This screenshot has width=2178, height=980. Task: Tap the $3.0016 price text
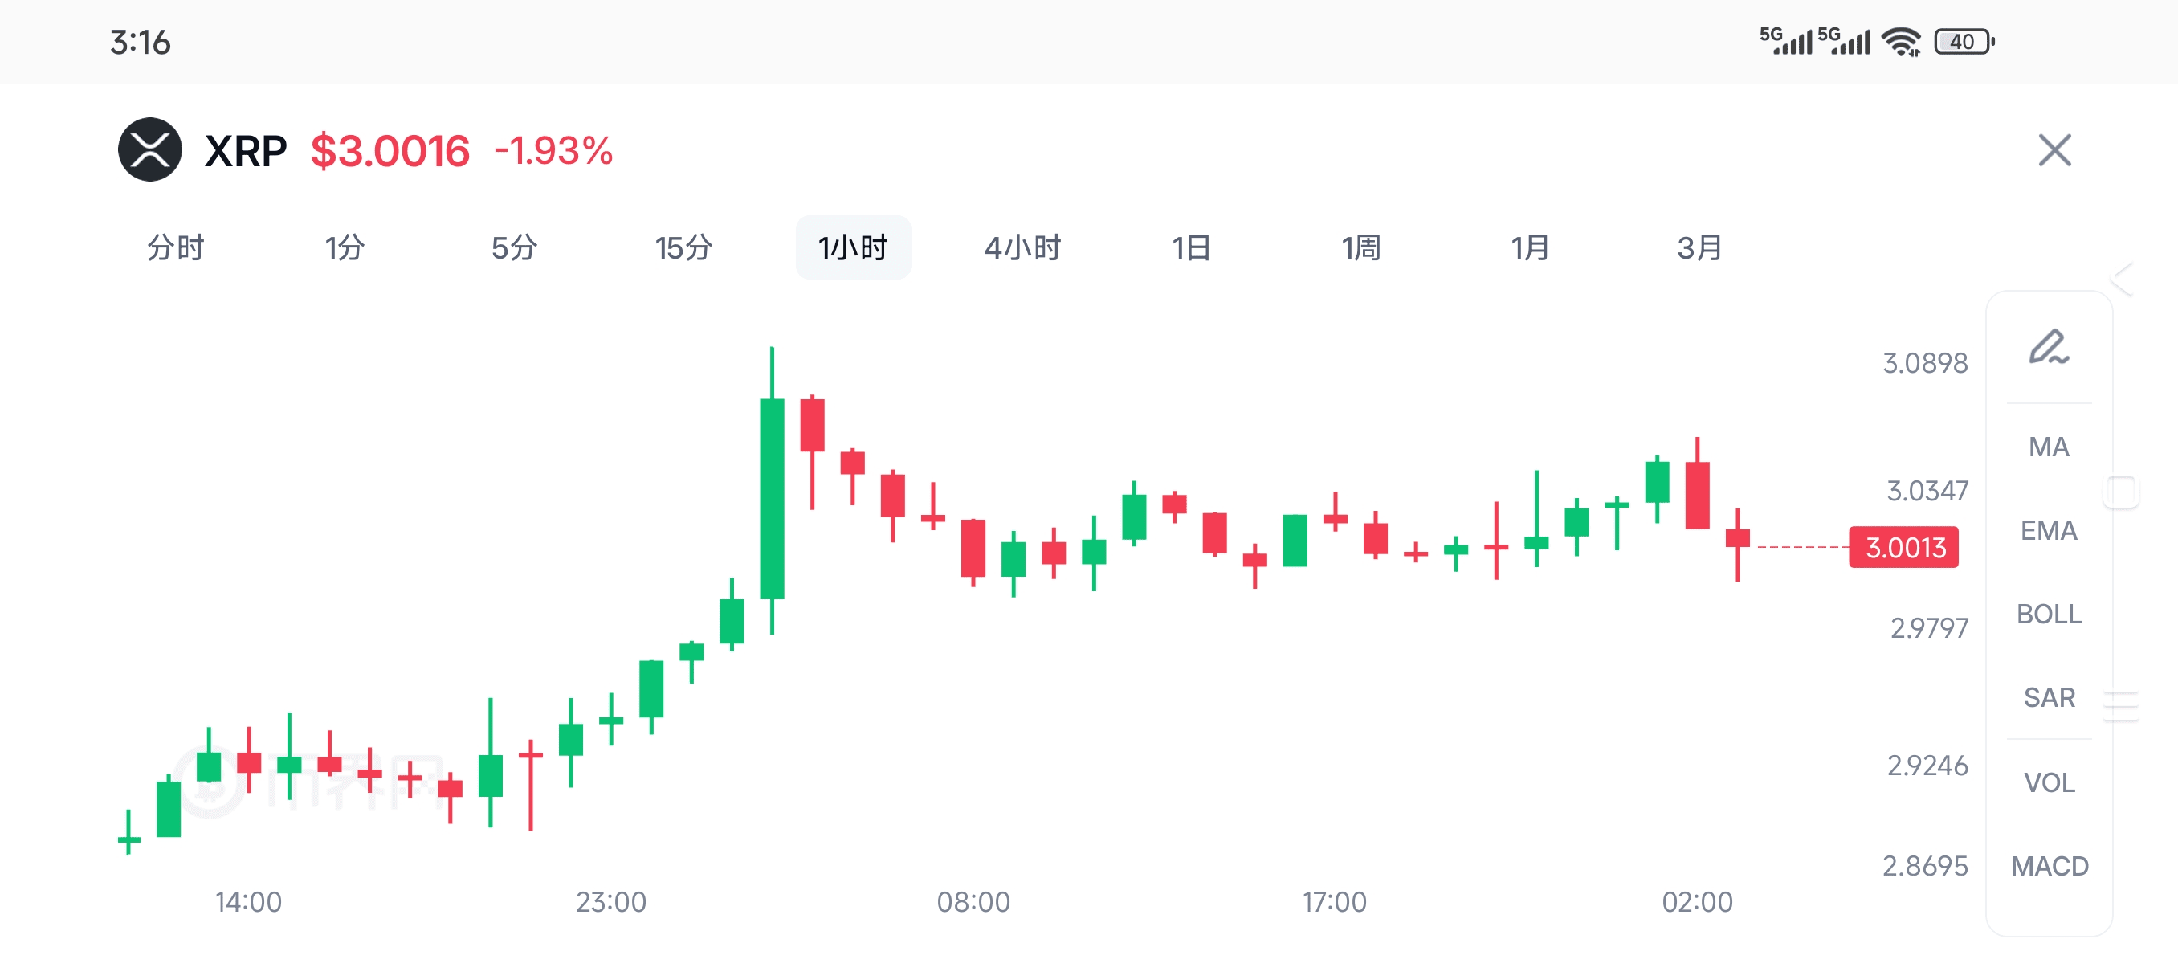click(x=390, y=151)
